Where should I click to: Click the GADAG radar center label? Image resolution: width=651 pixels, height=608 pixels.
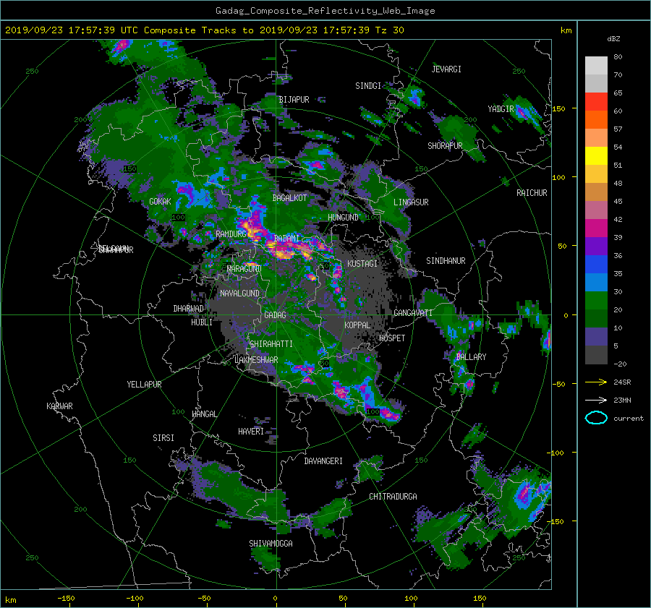pos(276,315)
